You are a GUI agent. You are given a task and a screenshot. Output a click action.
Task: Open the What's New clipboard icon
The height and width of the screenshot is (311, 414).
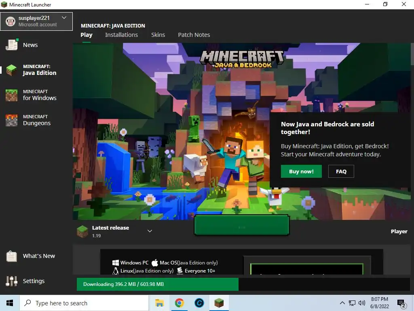[x=12, y=256]
